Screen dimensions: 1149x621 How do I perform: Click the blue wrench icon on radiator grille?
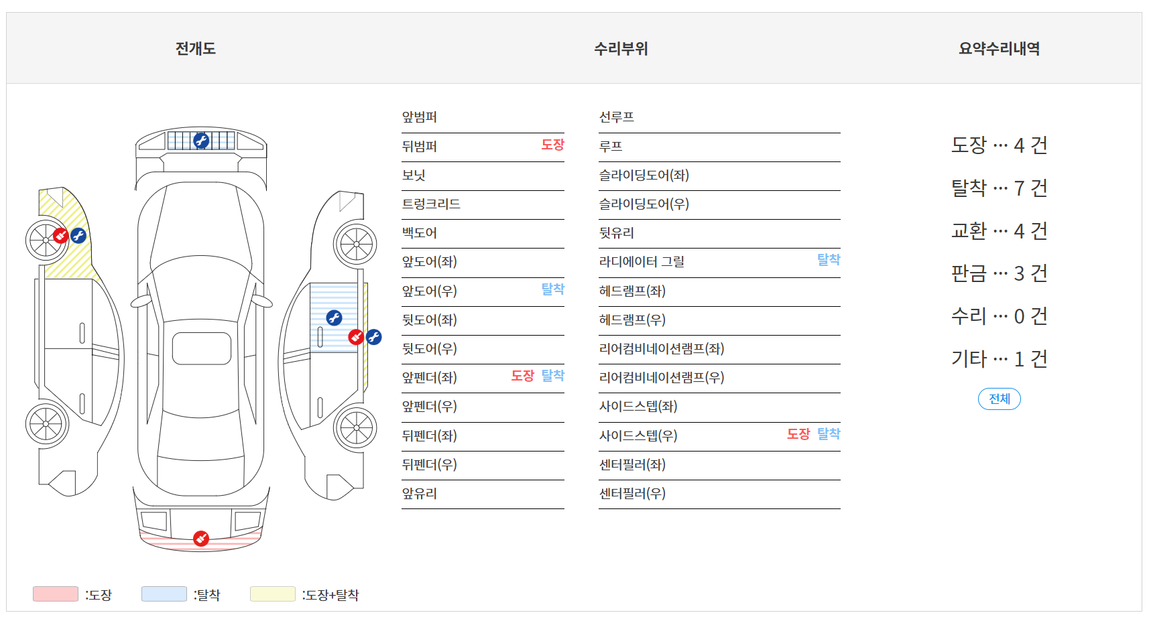[201, 141]
